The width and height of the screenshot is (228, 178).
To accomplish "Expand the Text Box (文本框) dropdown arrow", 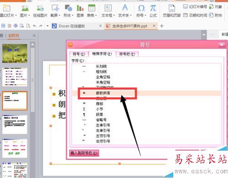I will tap(114, 15).
